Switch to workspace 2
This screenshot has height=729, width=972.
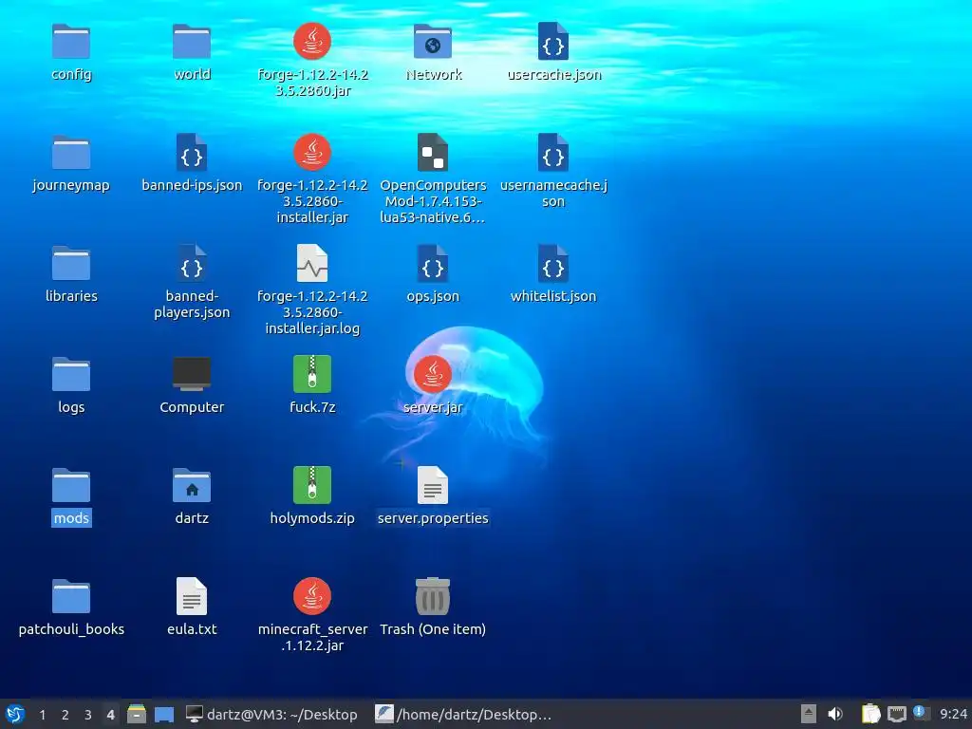pyautogui.click(x=65, y=715)
